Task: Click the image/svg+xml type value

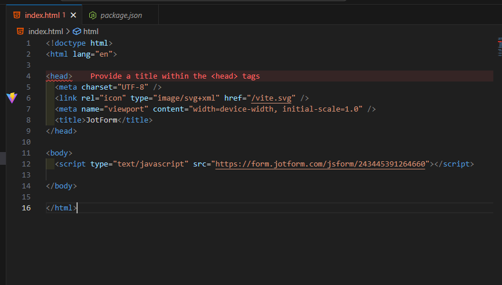Action: tap(186, 98)
